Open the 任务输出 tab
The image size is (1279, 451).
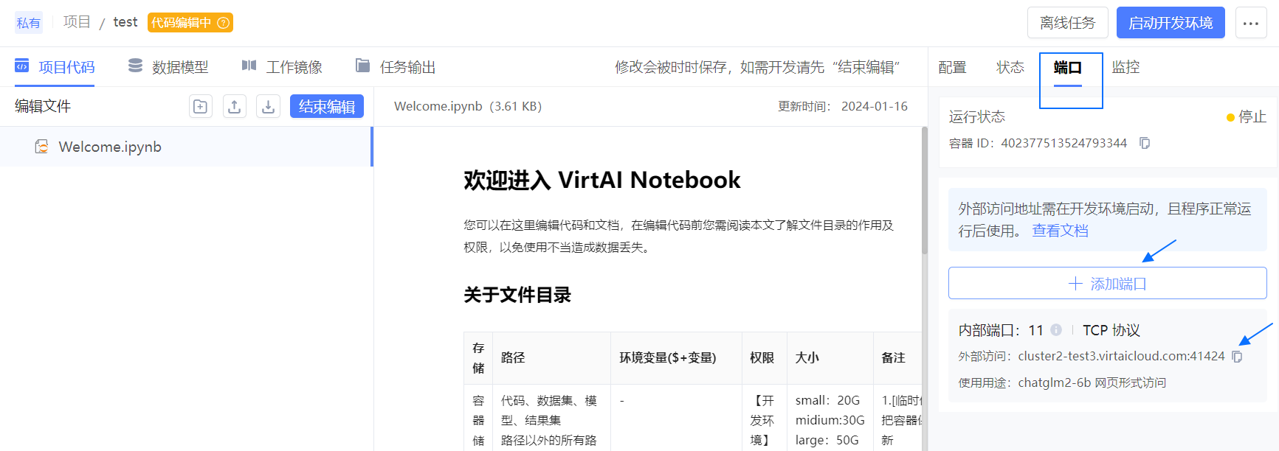[396, 67]
